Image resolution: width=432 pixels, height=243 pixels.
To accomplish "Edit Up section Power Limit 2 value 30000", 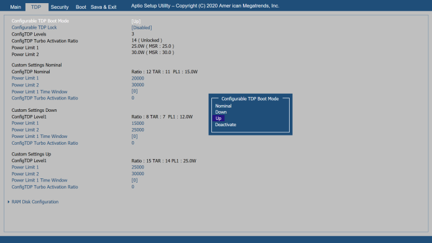I will click(138, 173).
